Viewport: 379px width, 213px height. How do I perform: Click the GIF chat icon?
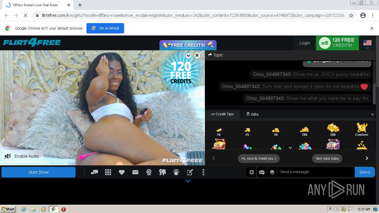pos(262,172)
